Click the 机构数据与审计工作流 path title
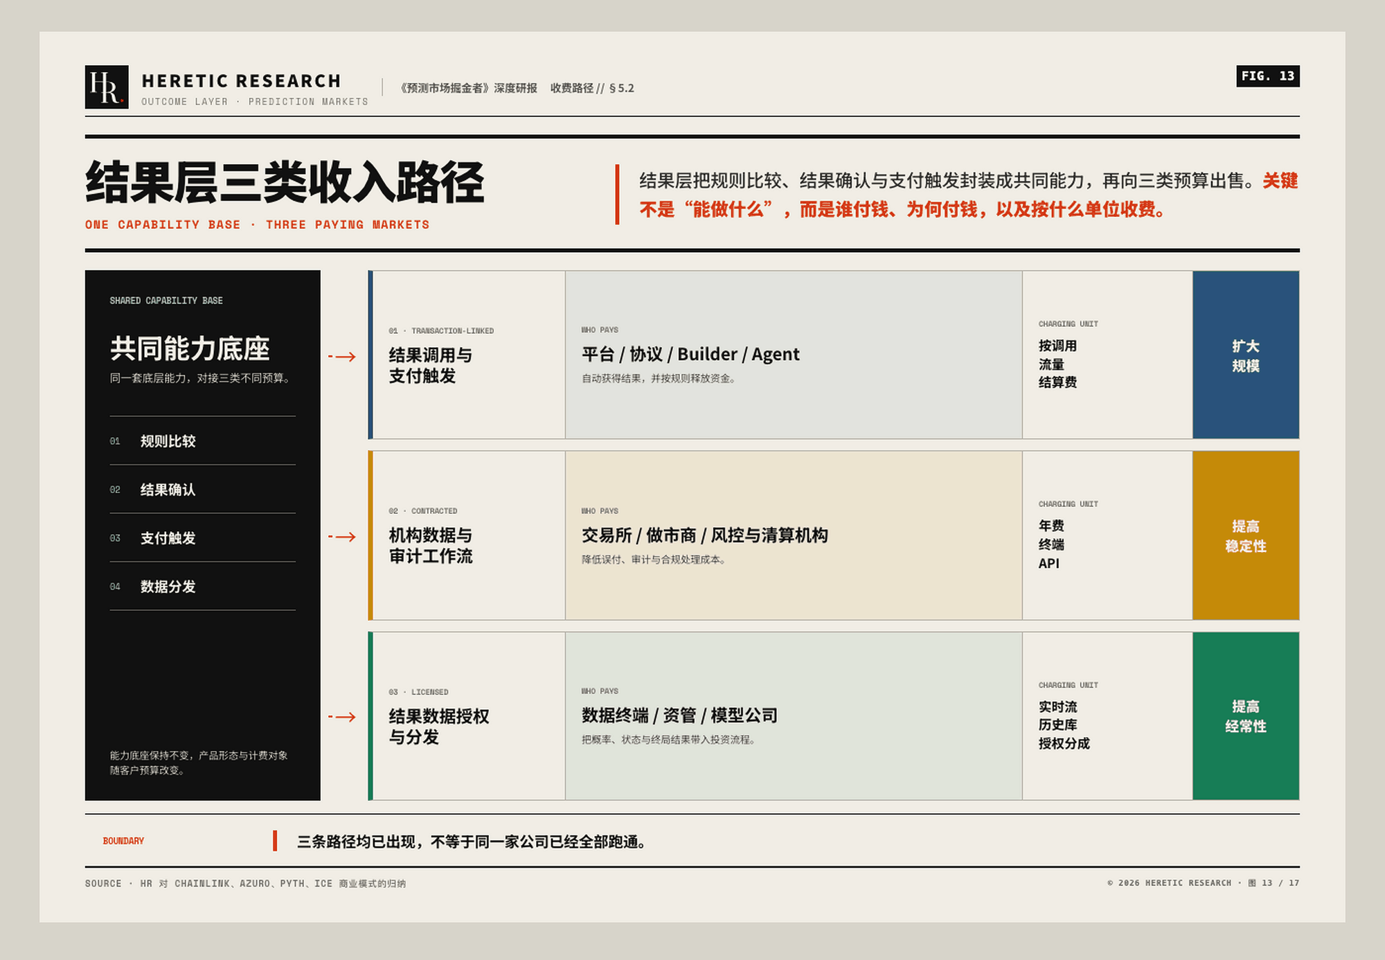Screen dimensions: 1385x960 pos(430,545)
